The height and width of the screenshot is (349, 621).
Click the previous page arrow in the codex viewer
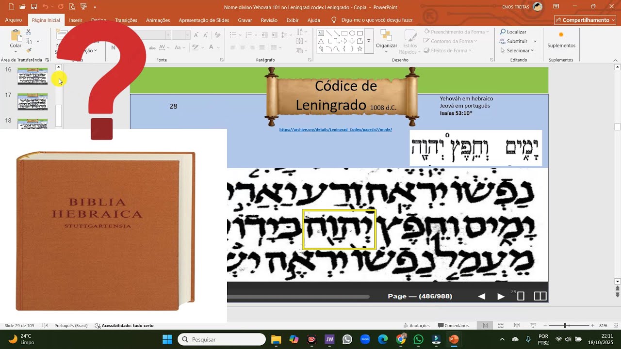(x=481, y=296)
